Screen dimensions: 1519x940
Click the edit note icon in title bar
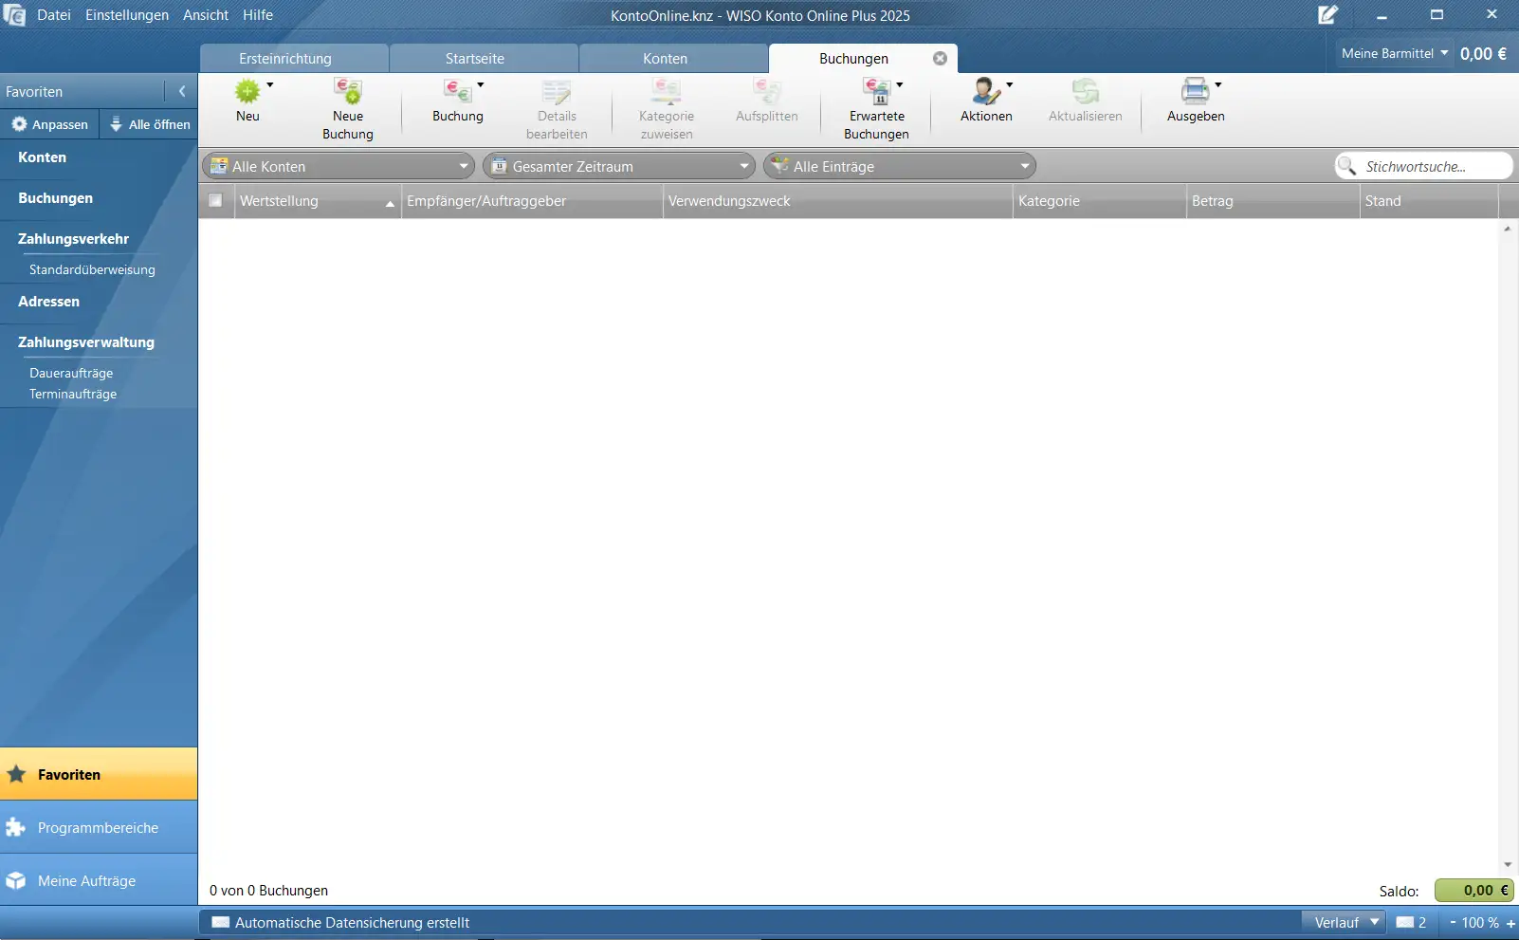click(1327, 15)
